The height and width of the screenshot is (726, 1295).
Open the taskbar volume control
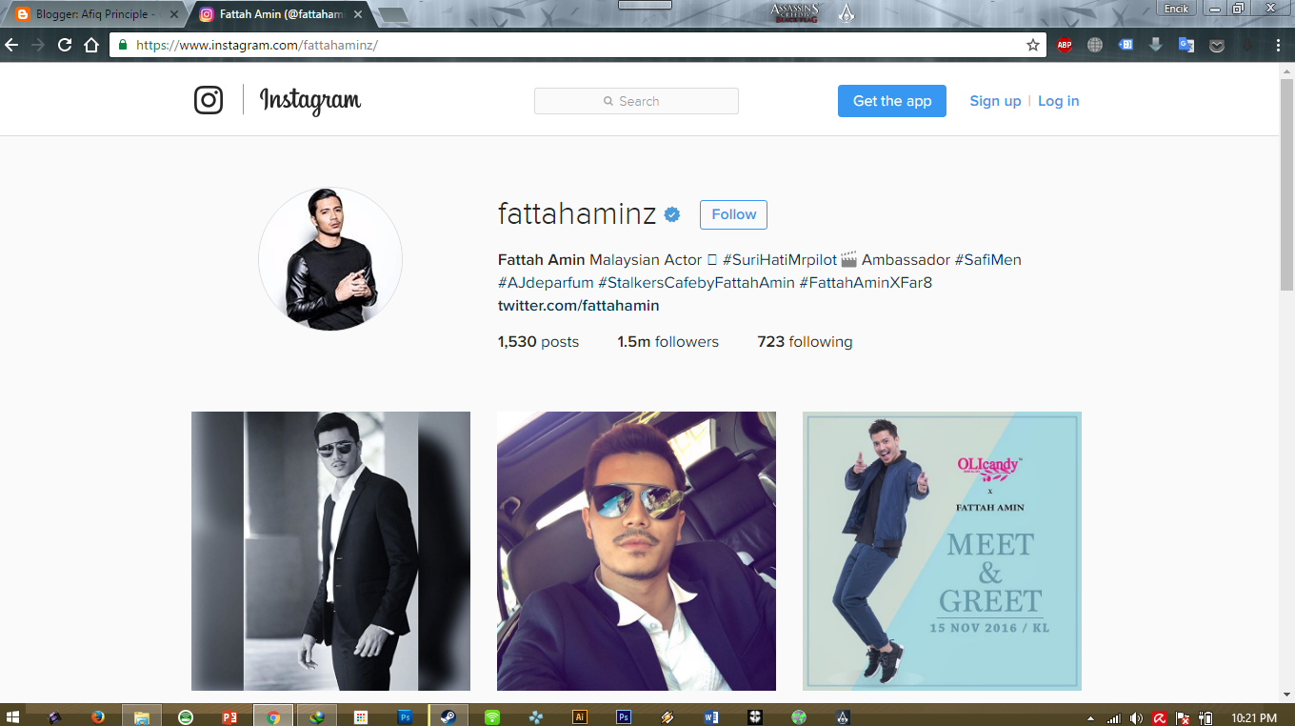point(1136,717)
